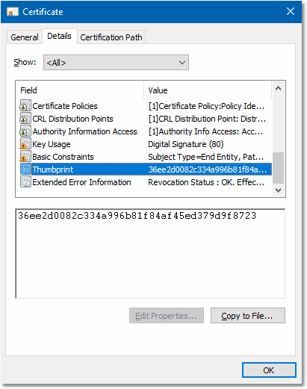Click the disabled Edit Properties button
The image size is (307, 389).
coord(167,316)
